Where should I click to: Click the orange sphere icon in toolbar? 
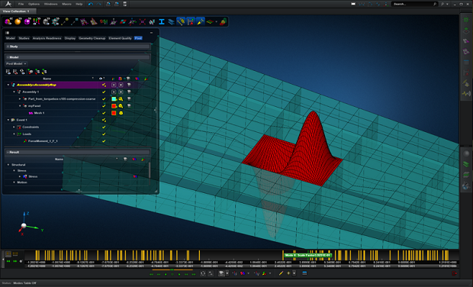coord(18,21)
